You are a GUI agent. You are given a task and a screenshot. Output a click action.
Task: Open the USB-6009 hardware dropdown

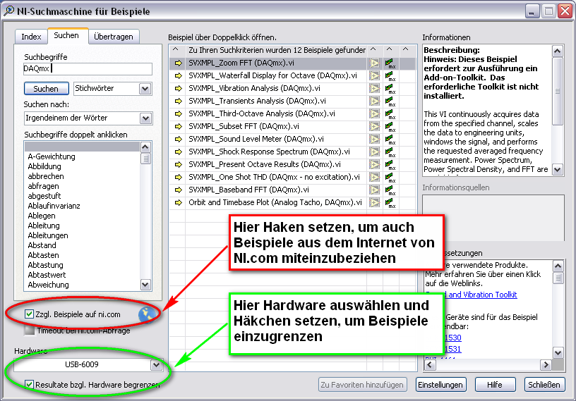point(156,364)
